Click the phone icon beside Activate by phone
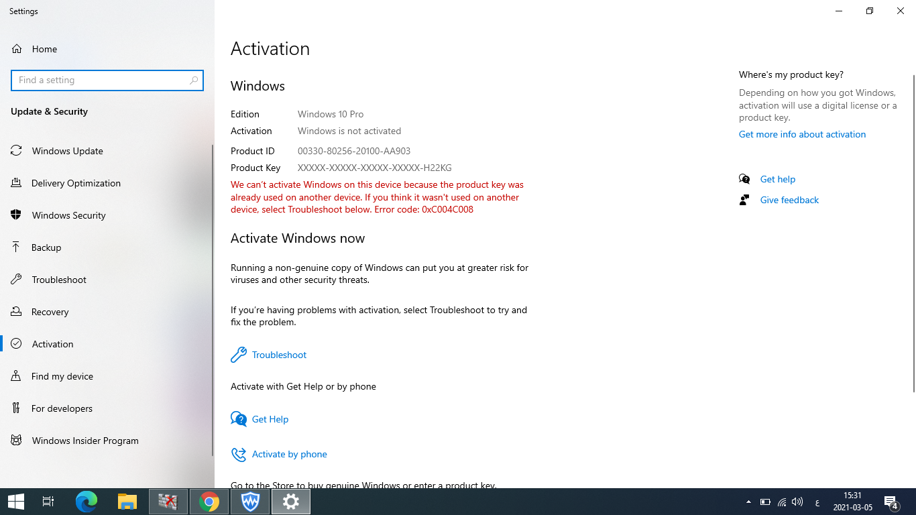Viewport: 916px width, 515px height. click(x=239, y=454)
